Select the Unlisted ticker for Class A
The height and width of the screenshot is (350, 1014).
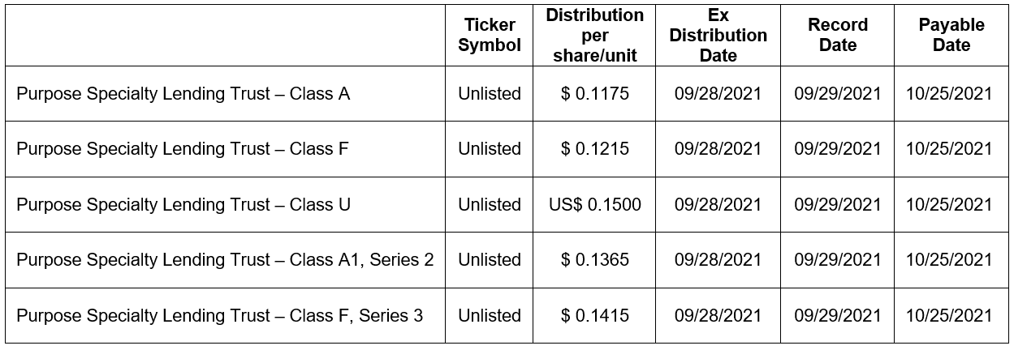489,94
